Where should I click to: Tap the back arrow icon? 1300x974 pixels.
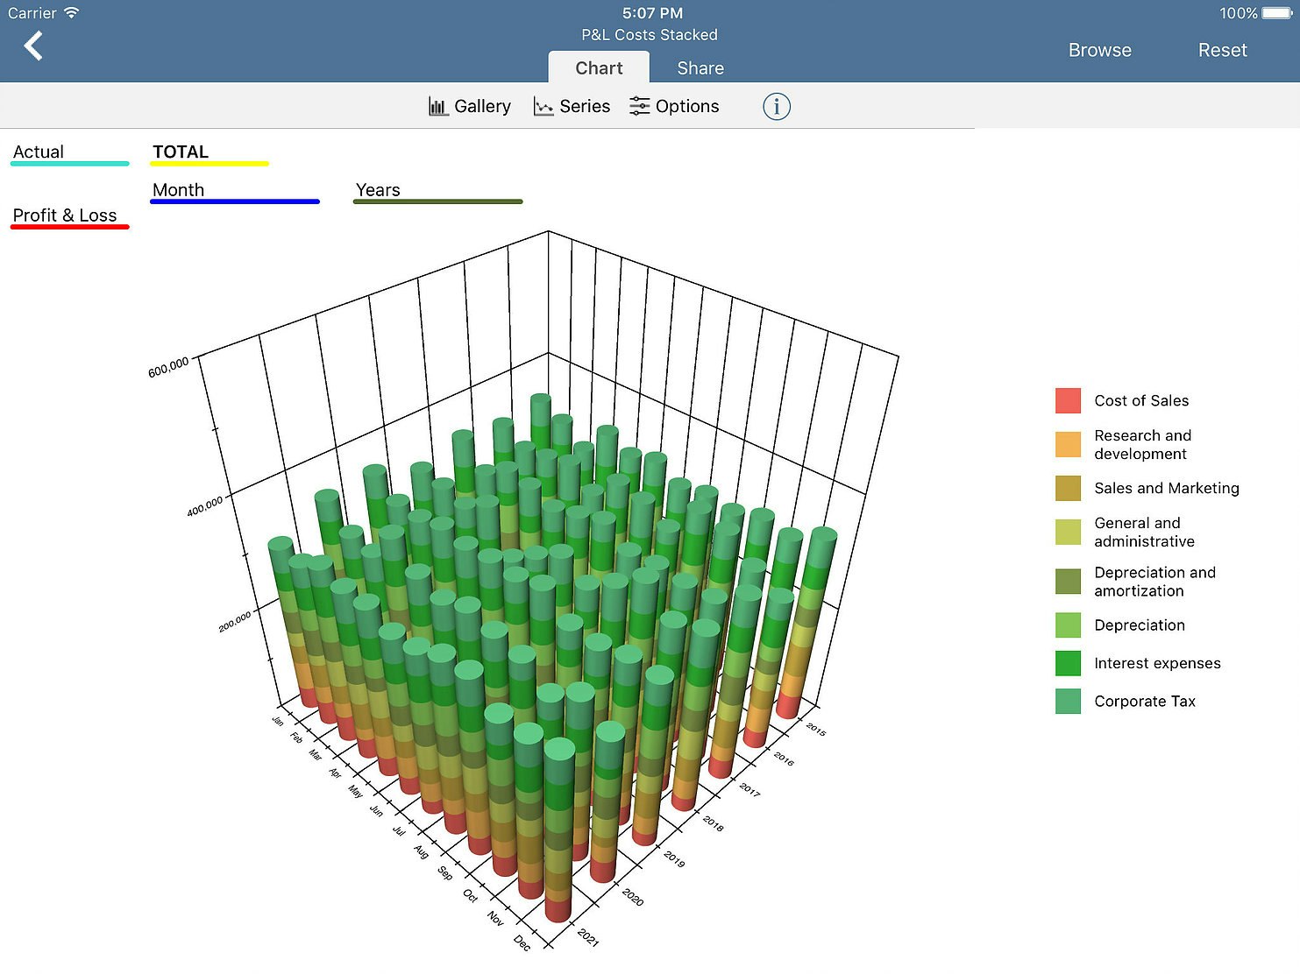33,46
